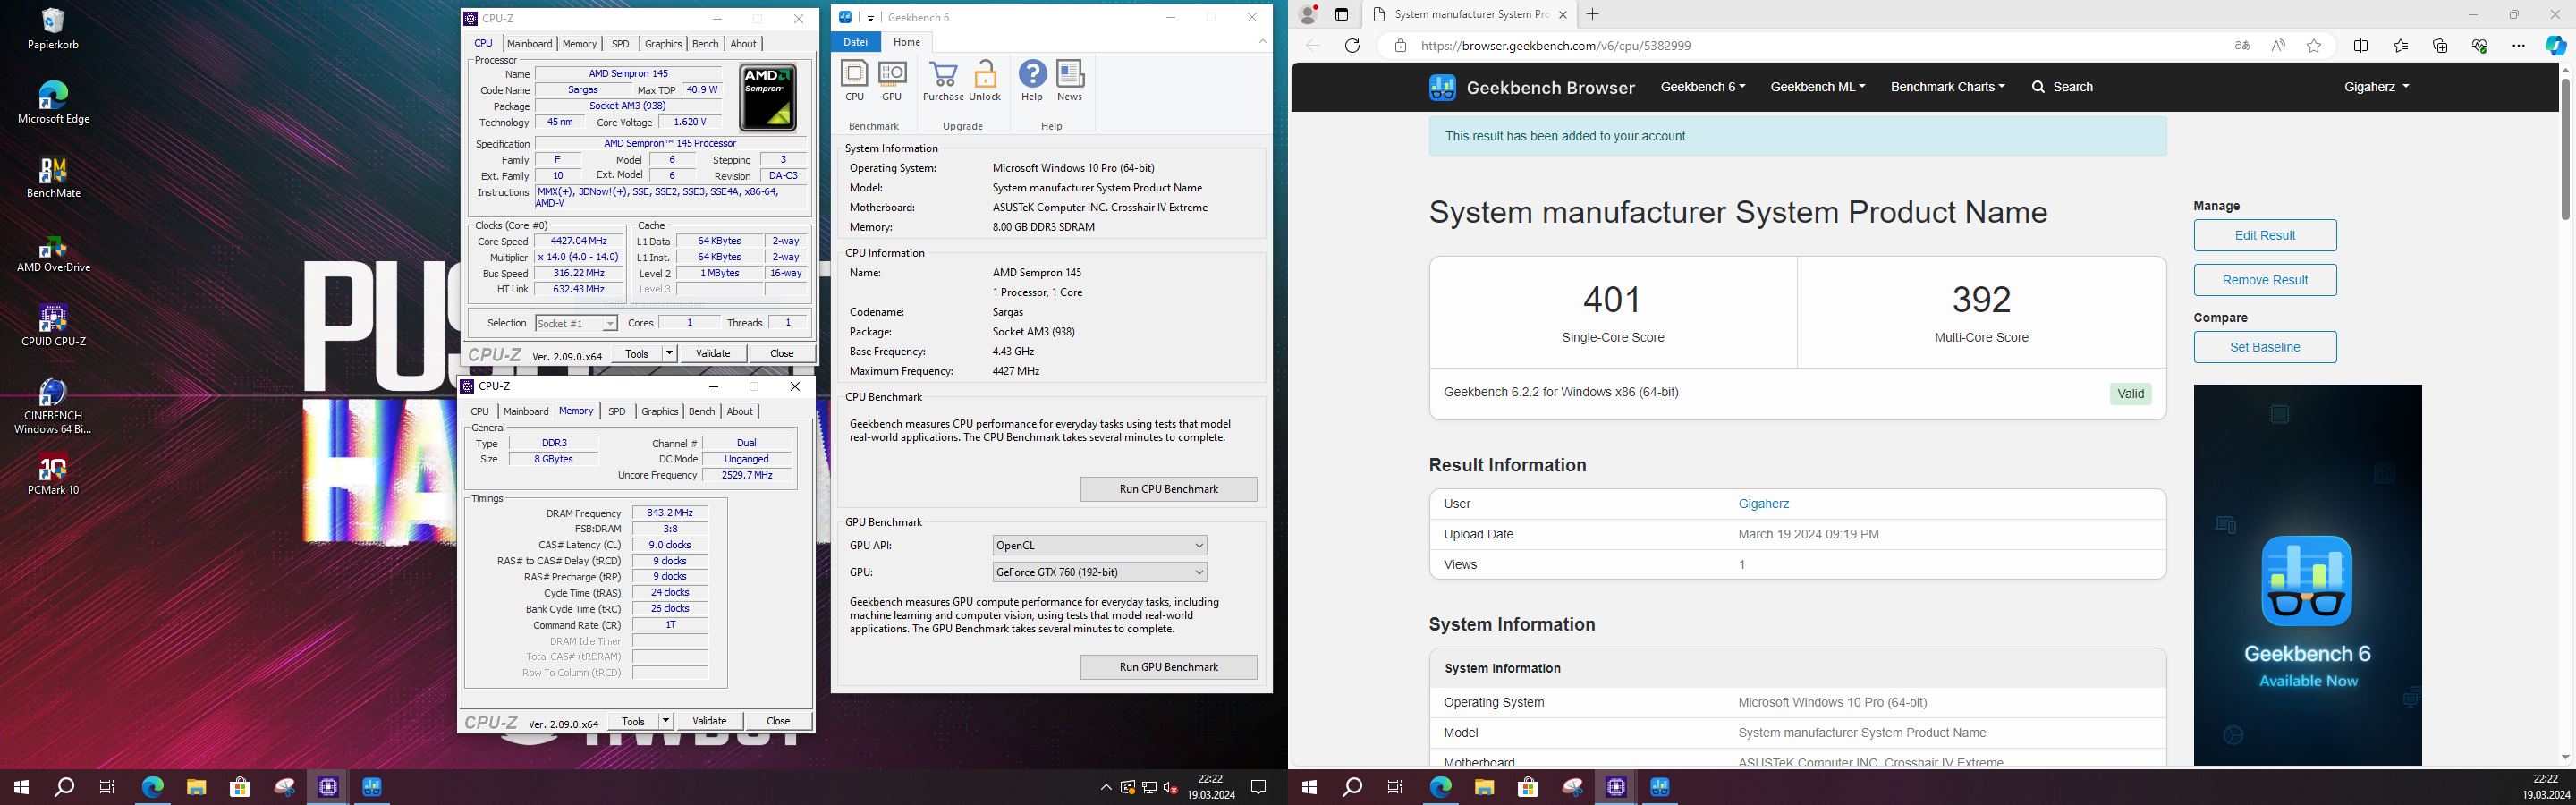Image resolution: width=2576 pixels, height=805 pixels.
Task: Click CPU-Z taskbar icon on left taskbar
Action: 328,787
